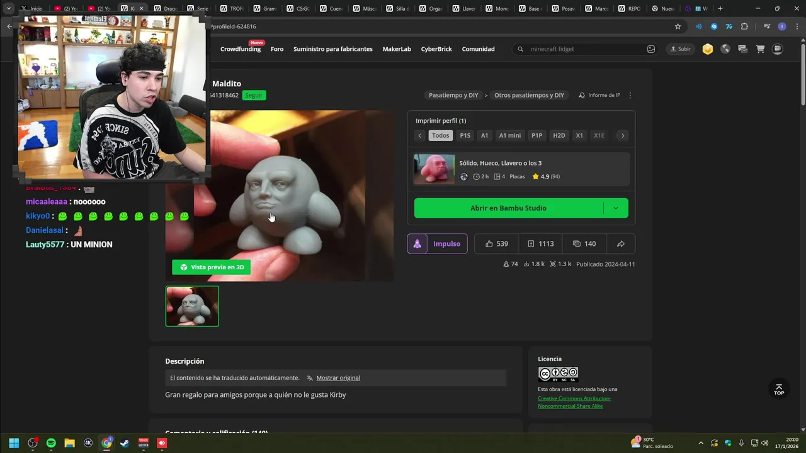This screenshot has height=453, width=806.
Task: Open Steam from the taskbar
Action: tap(125, 443)
